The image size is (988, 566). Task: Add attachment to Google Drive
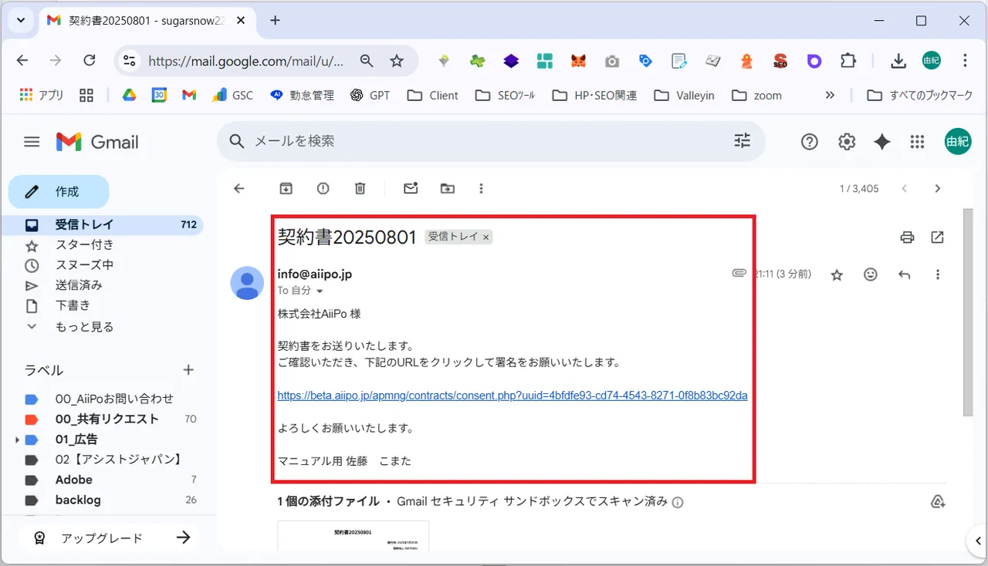[938, 502]
